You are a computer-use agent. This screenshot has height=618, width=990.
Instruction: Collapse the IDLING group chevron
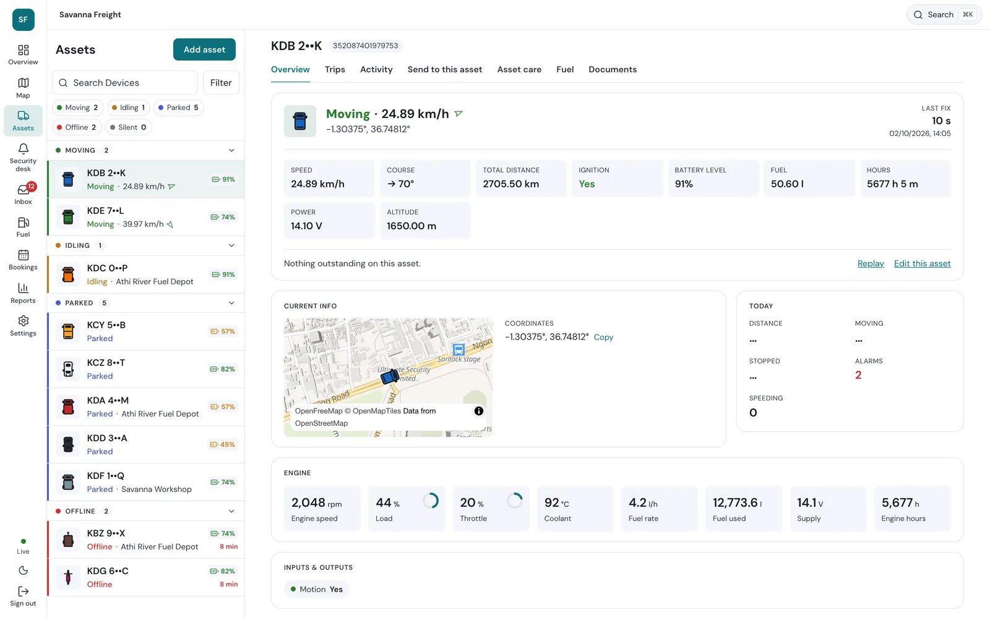[x=231, y=245]
